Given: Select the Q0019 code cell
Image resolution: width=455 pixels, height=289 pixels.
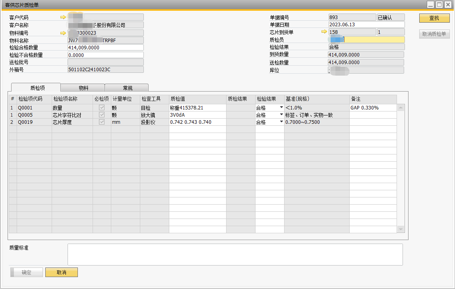Looking at the screenshot, I should (34, 122).
